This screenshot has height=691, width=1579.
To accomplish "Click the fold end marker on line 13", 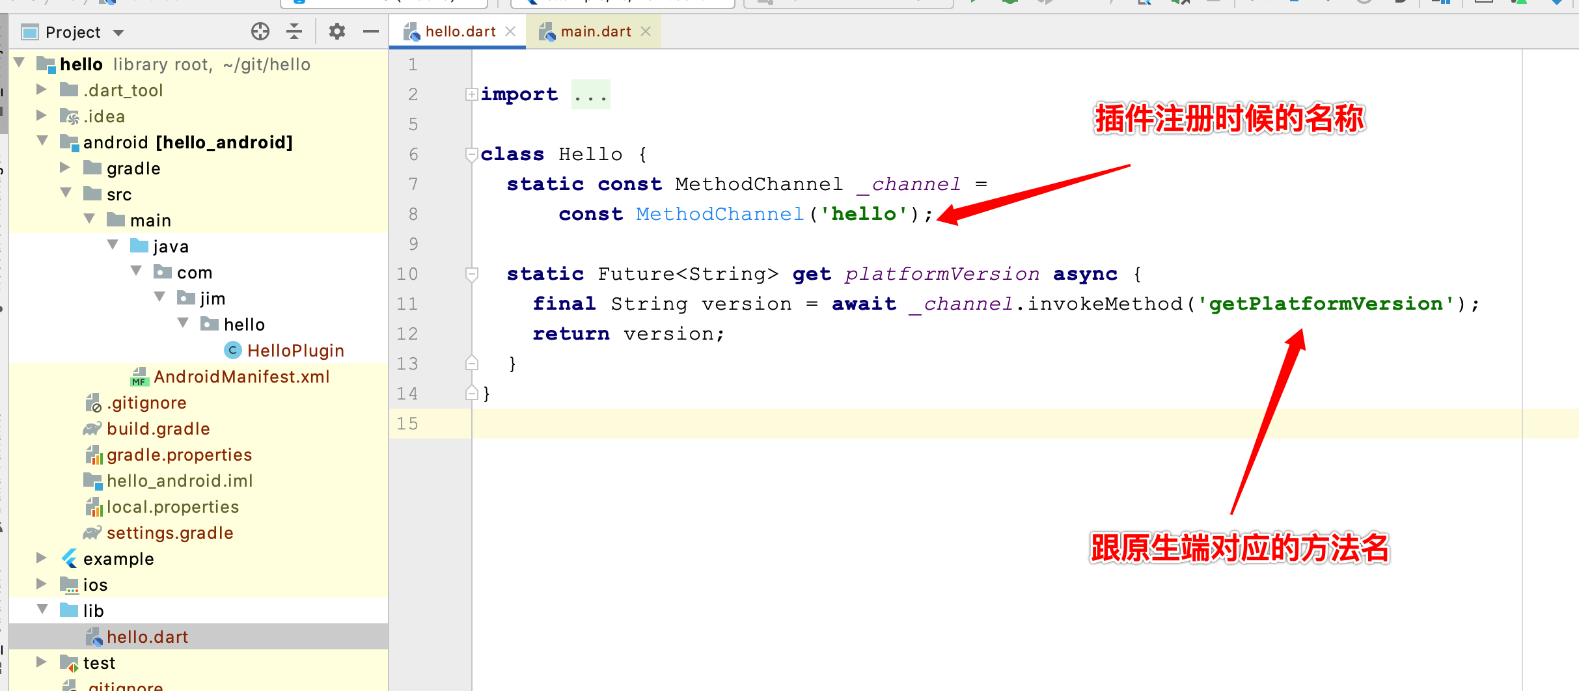I will (x=472, y=362).
